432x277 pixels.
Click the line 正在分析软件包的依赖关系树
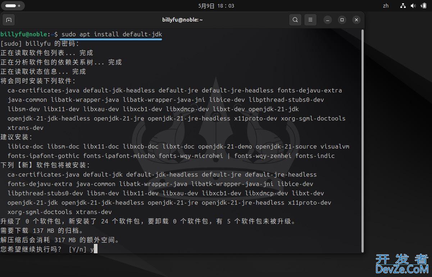pos(61,62)
